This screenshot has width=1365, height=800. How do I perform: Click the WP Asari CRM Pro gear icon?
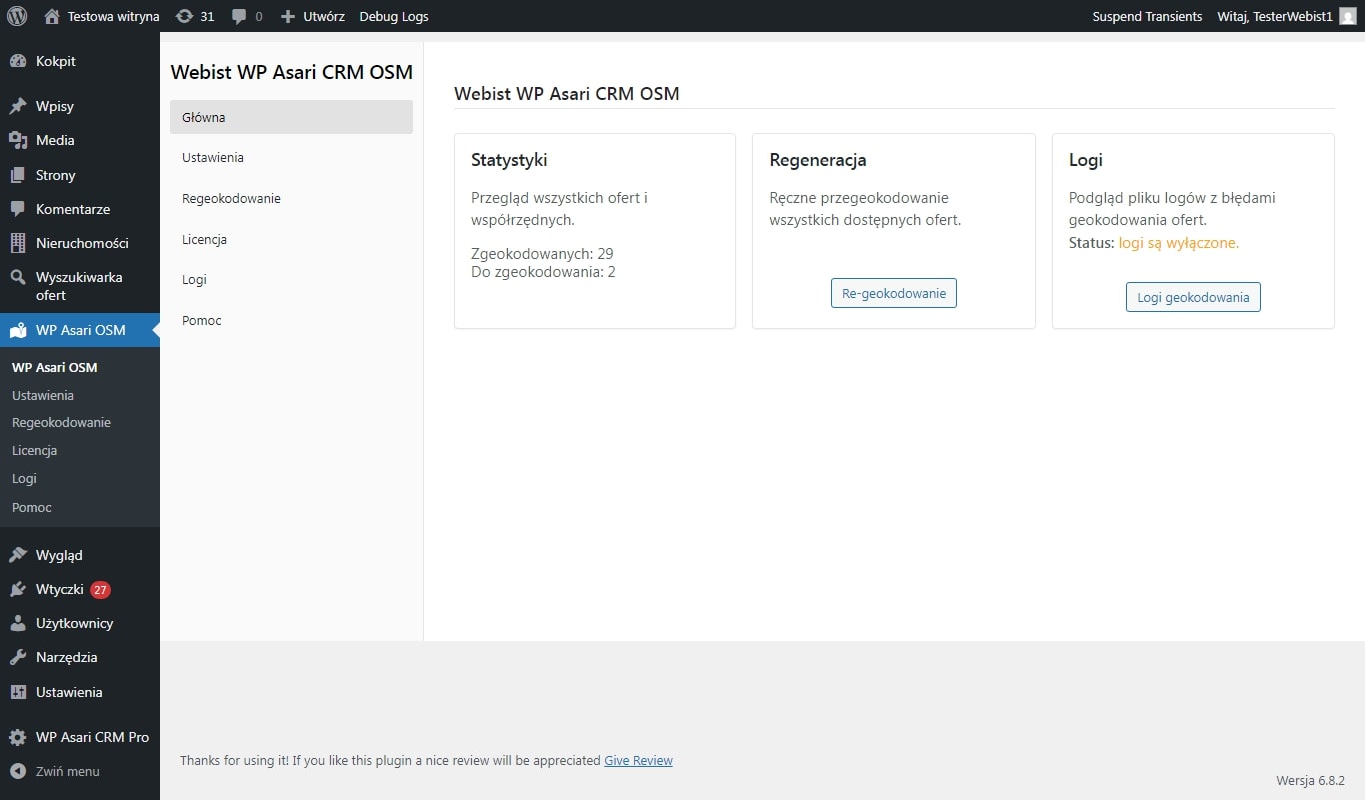17,737
